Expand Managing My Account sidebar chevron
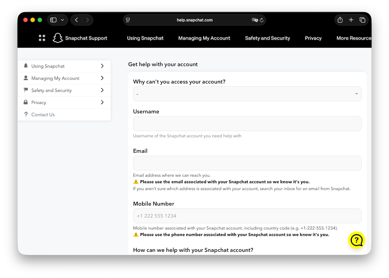Image resolution: width=389 pixels, height=278 pixels. tap(102, 78)
